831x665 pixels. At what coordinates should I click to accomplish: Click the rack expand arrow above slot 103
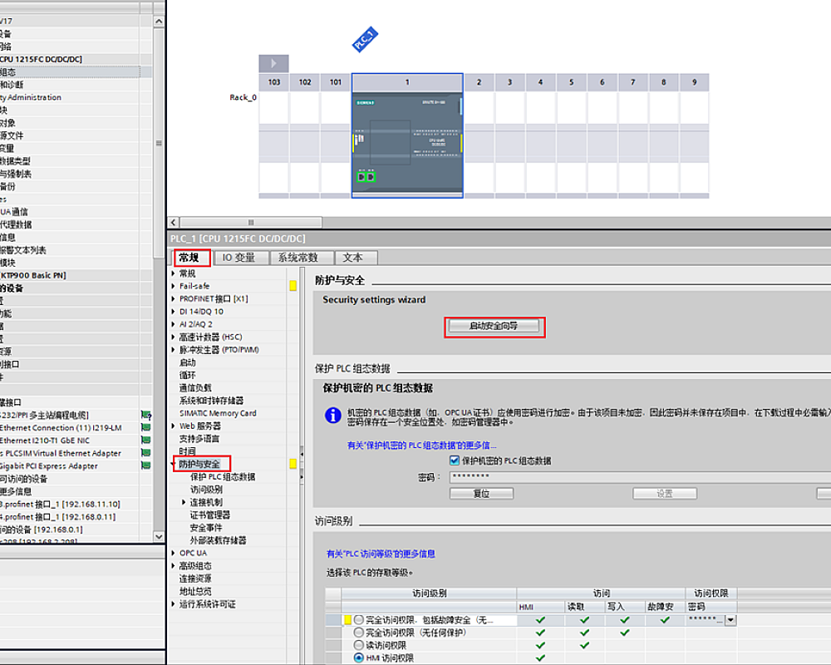(x=273, y=63)
